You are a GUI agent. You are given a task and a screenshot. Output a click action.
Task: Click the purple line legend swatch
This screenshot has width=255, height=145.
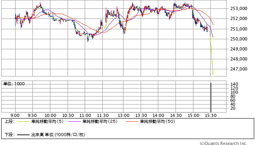(x=75, y=121)
